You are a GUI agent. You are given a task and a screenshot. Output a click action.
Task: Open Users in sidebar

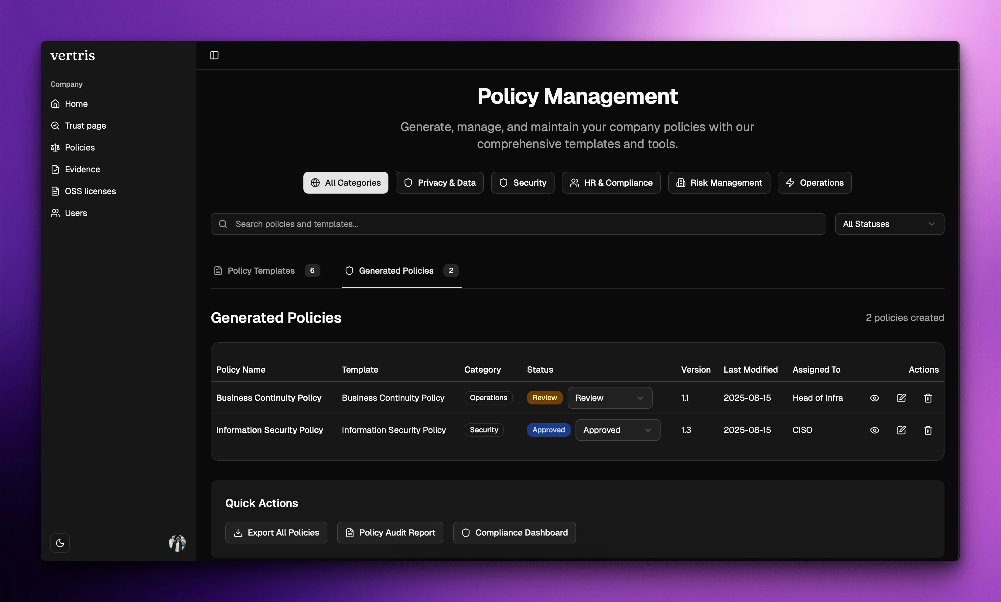(69, 213)
